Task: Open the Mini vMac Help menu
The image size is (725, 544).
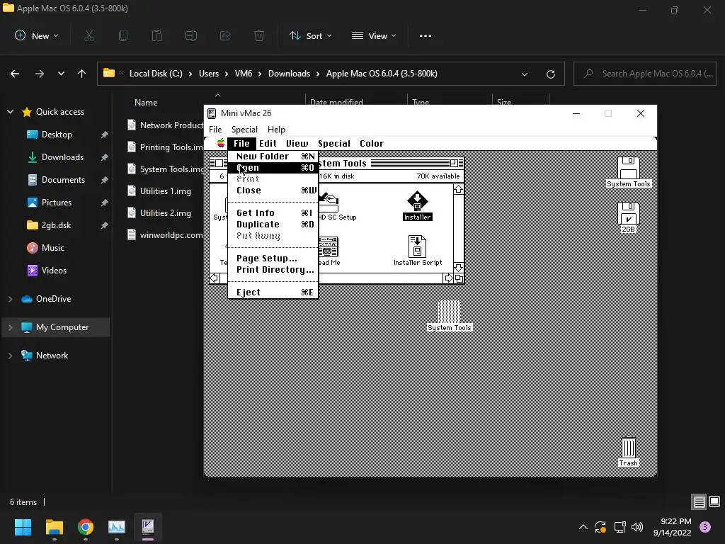Action: tap(276, 130)
